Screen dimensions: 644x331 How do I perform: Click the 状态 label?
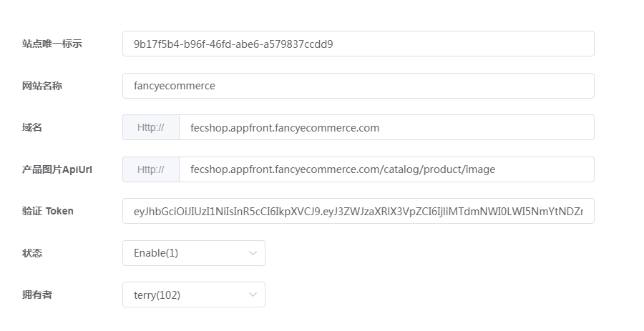tap(32, 253)
